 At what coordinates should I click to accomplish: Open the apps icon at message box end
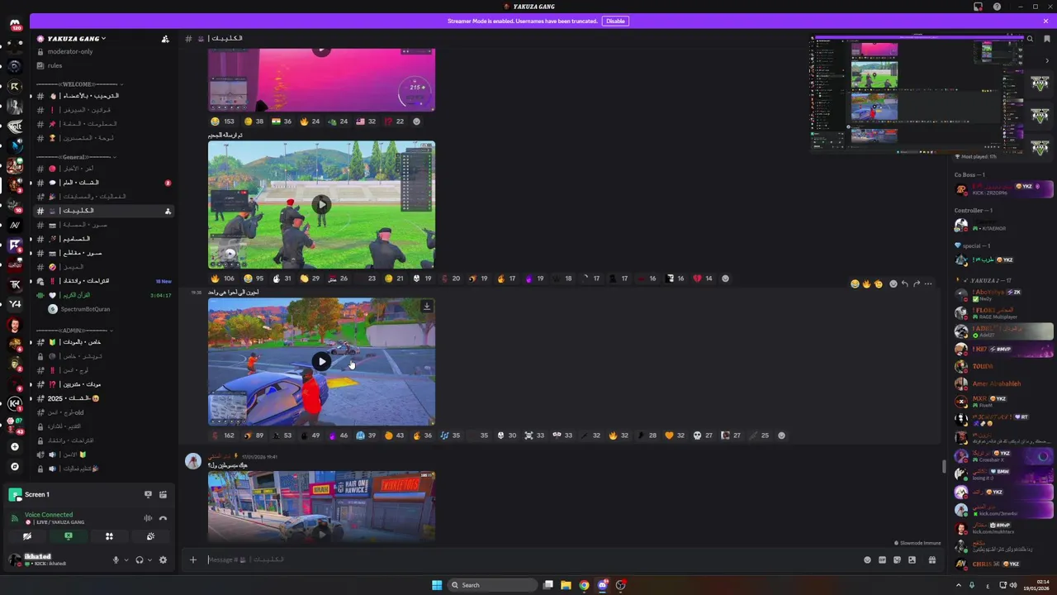931,559
